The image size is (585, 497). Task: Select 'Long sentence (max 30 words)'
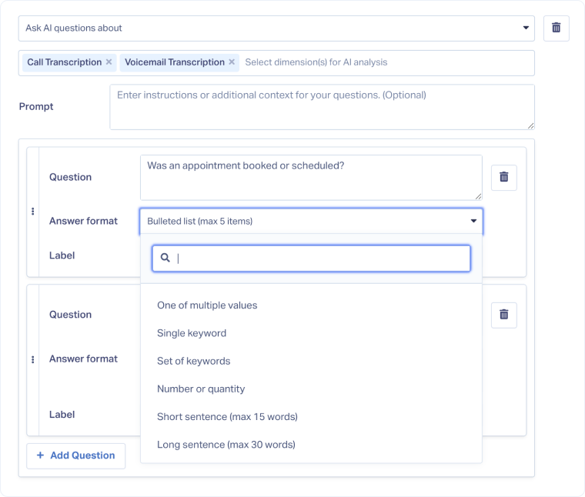[226, 444]
